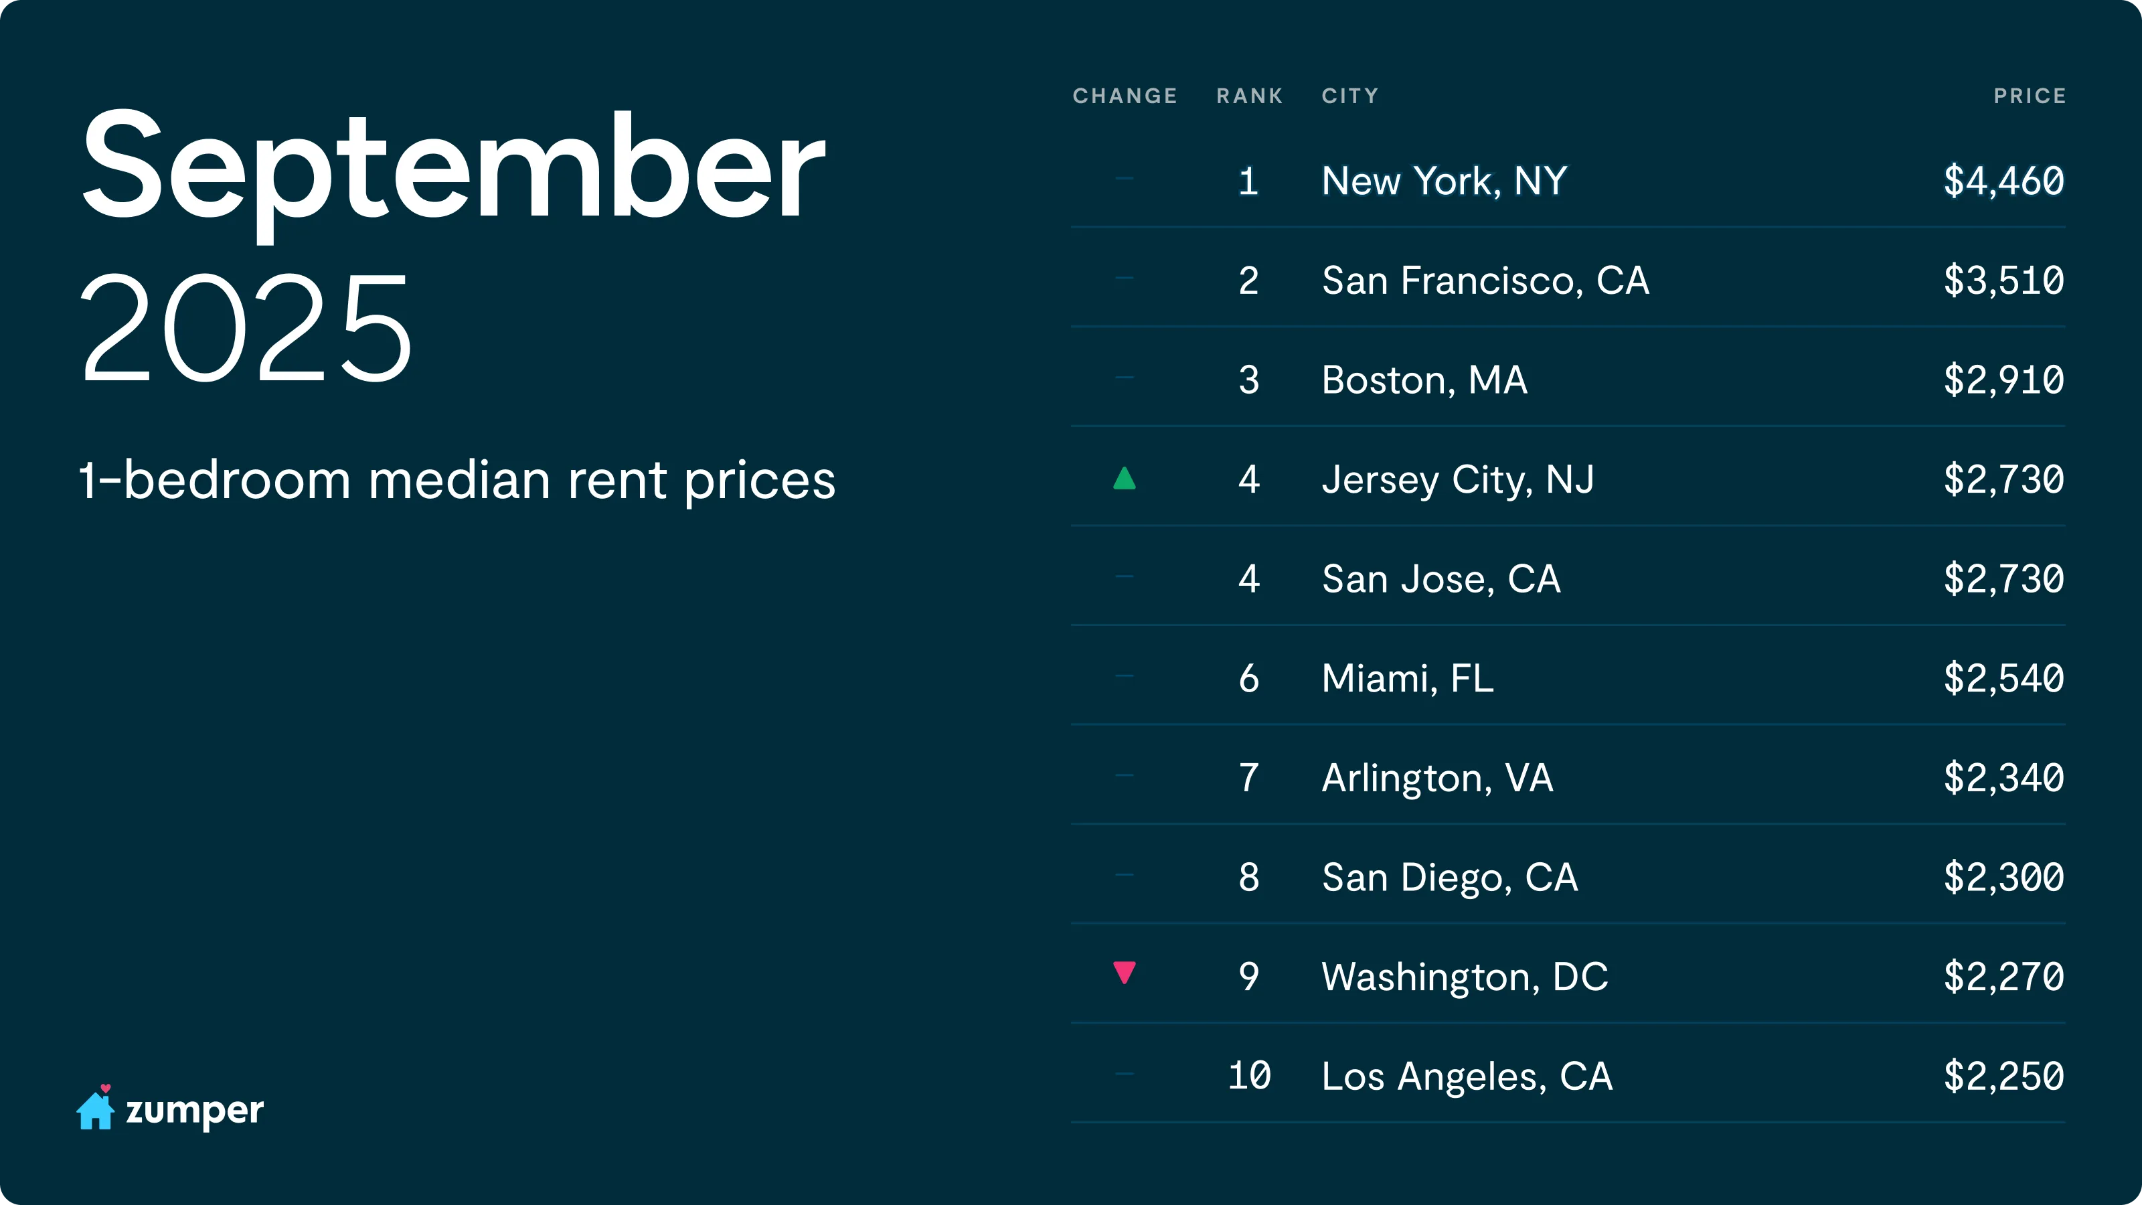Click the San Diego, CA city name
2142x1205 pixels.
coord(1449,878)
